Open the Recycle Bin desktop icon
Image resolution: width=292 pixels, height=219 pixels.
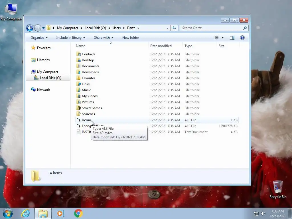278,189
